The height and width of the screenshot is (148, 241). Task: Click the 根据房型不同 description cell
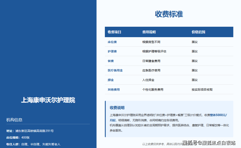tap(151, 42)
